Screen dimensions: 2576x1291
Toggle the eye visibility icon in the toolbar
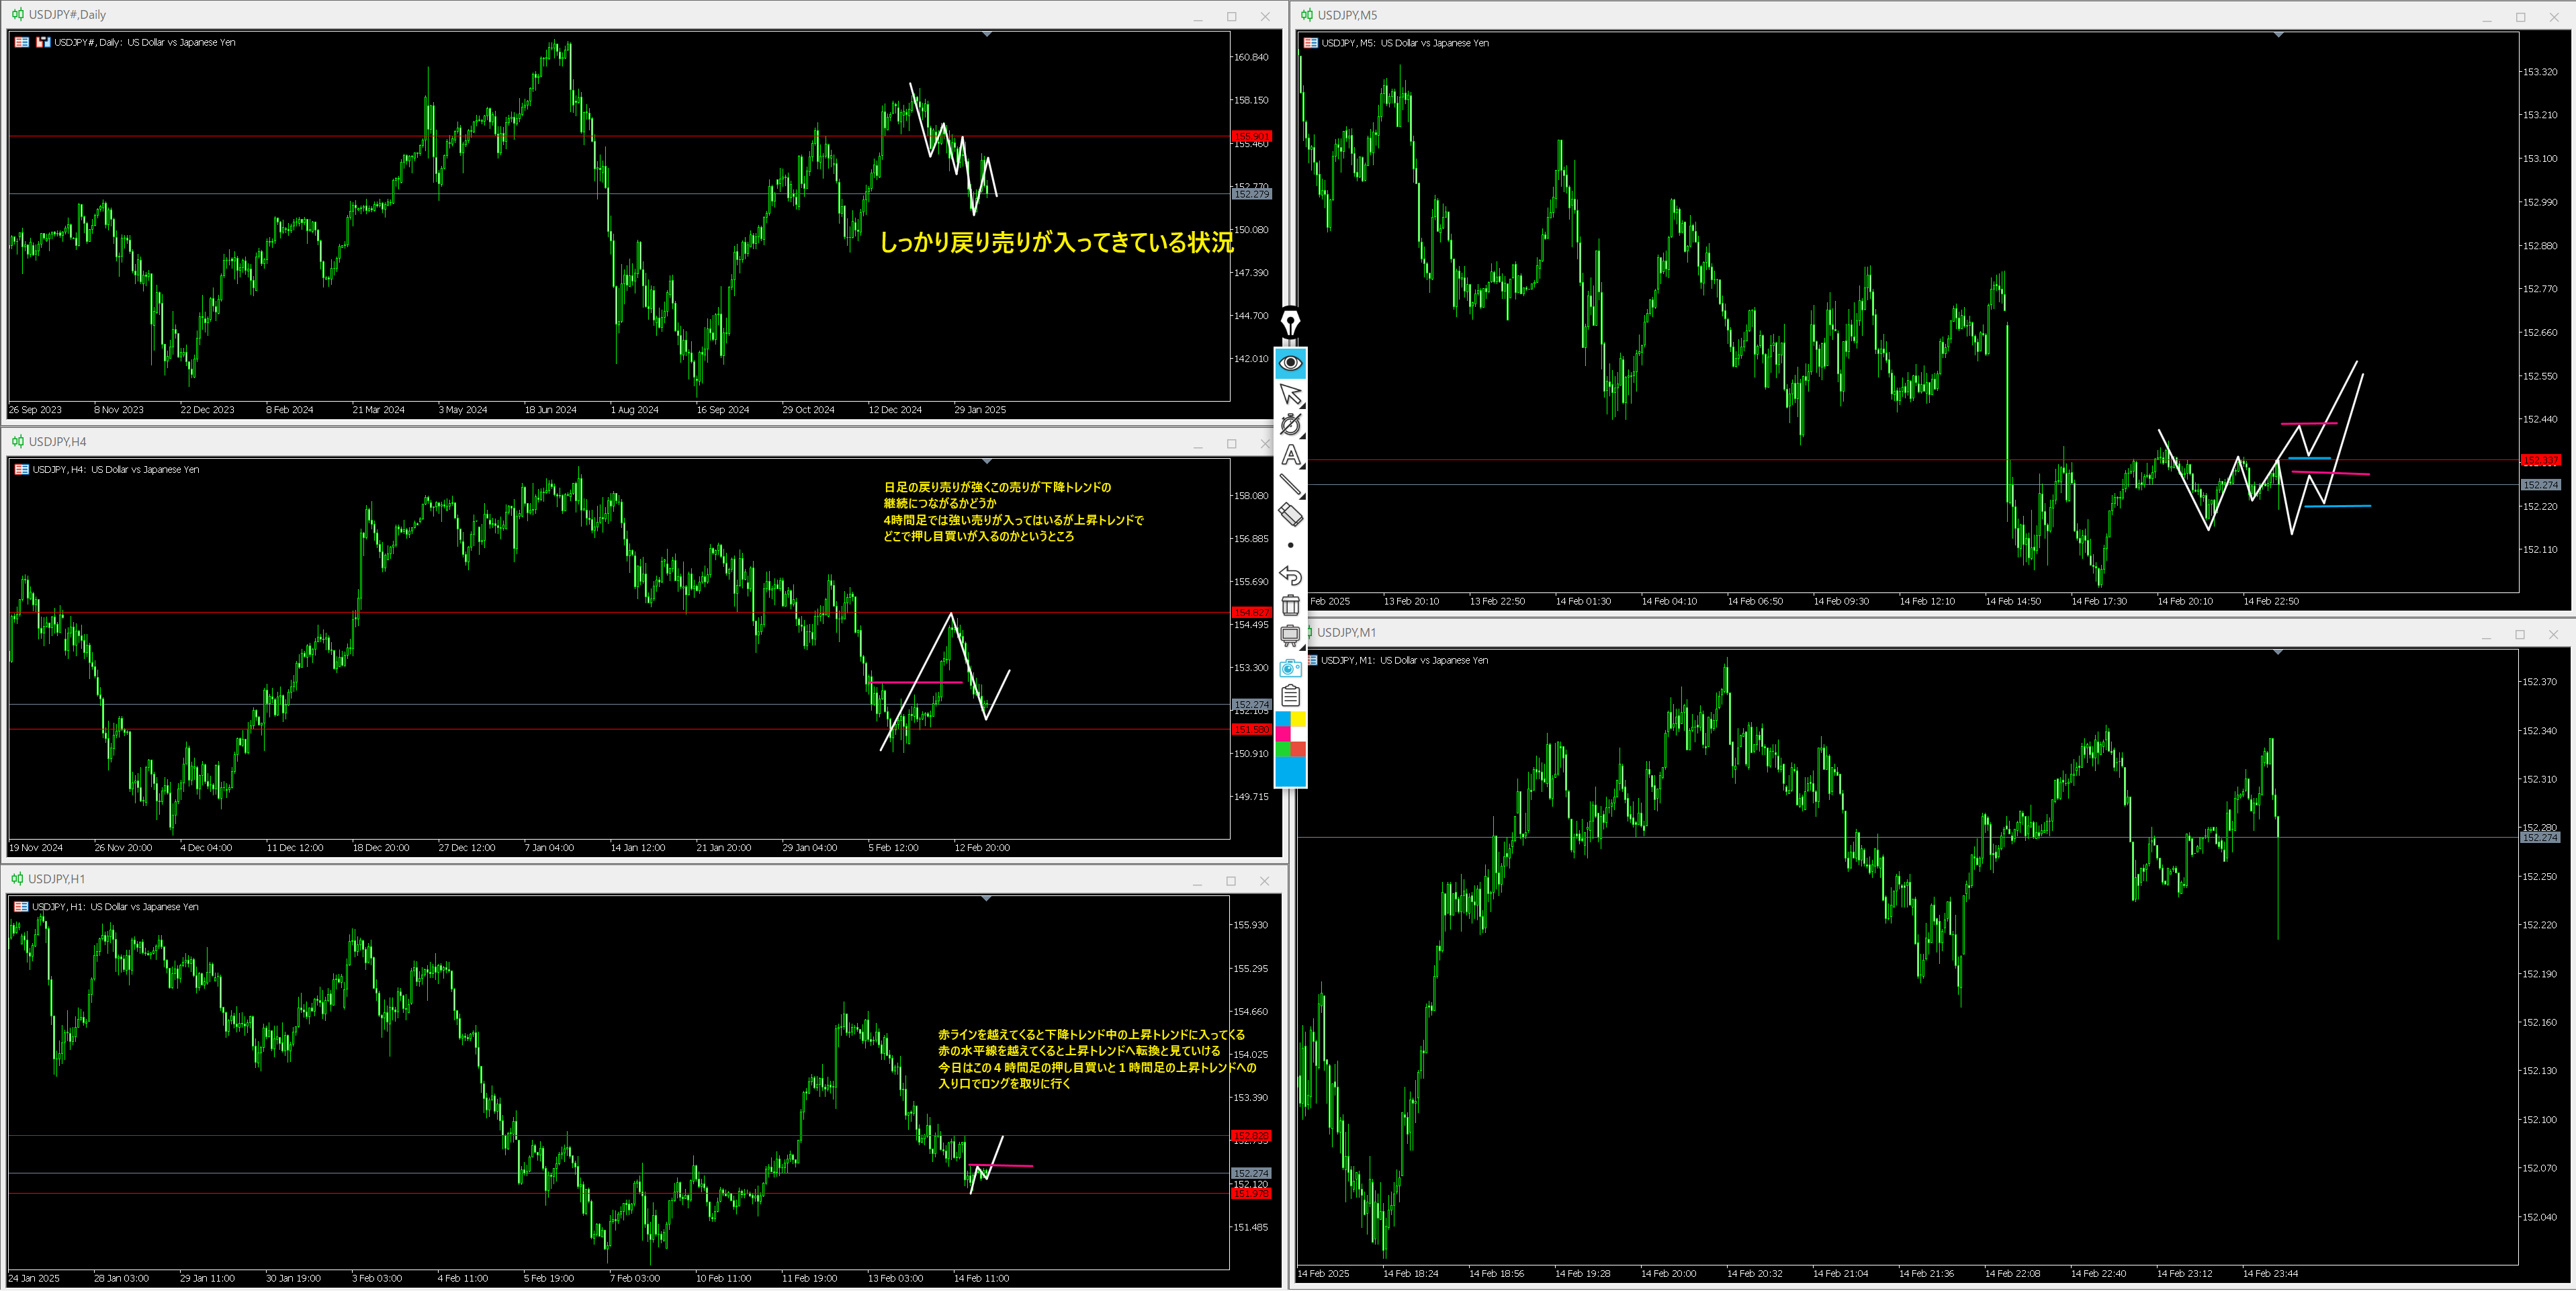coord(1291,363)
